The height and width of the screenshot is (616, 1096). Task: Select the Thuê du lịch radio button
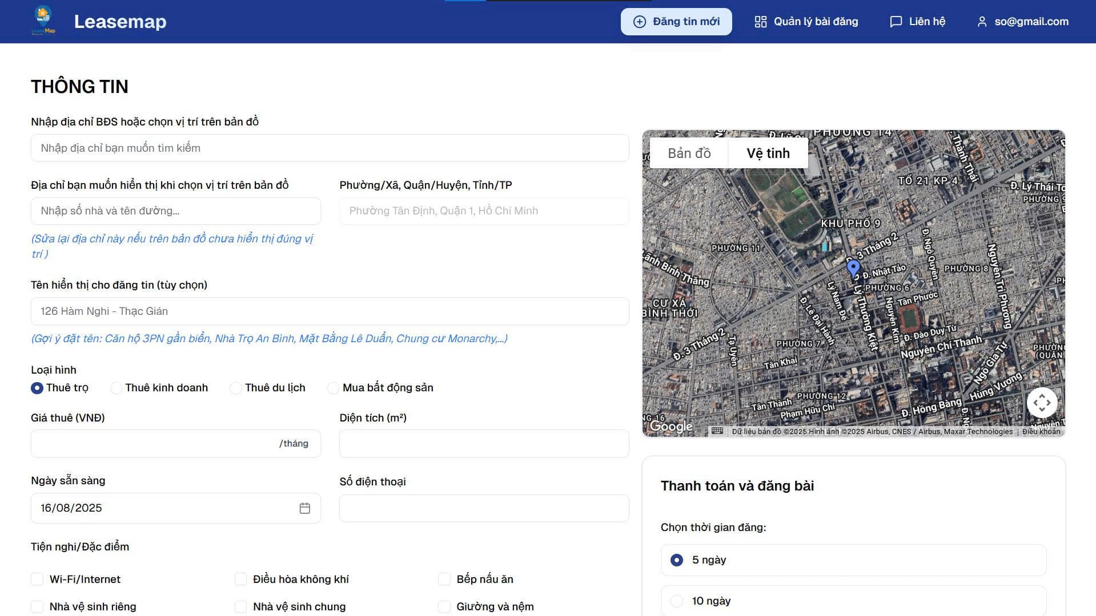click(235, 388)
